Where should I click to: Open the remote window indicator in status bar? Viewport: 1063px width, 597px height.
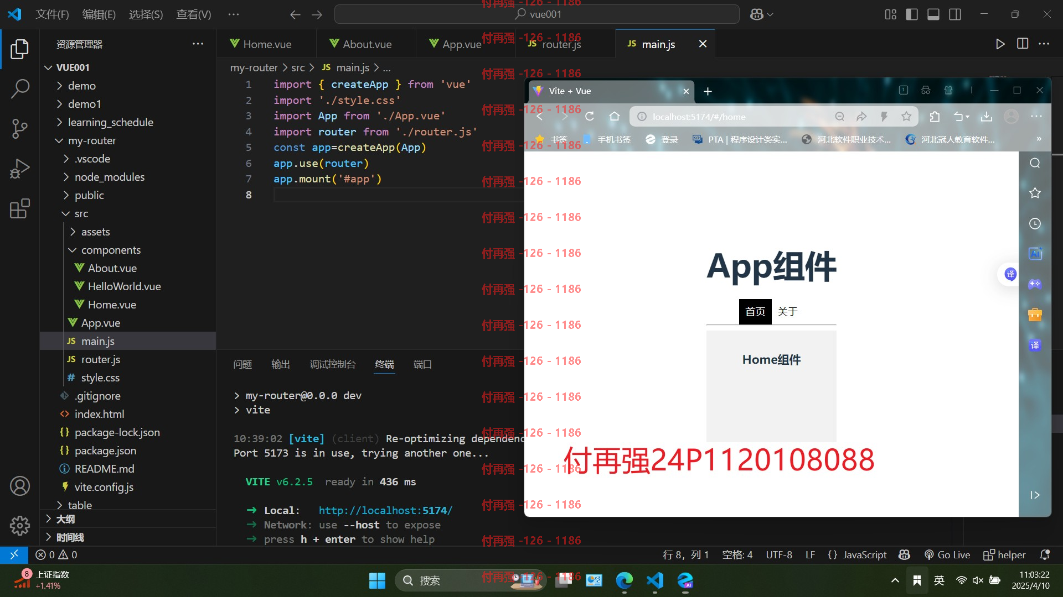[x=14, y=554]
